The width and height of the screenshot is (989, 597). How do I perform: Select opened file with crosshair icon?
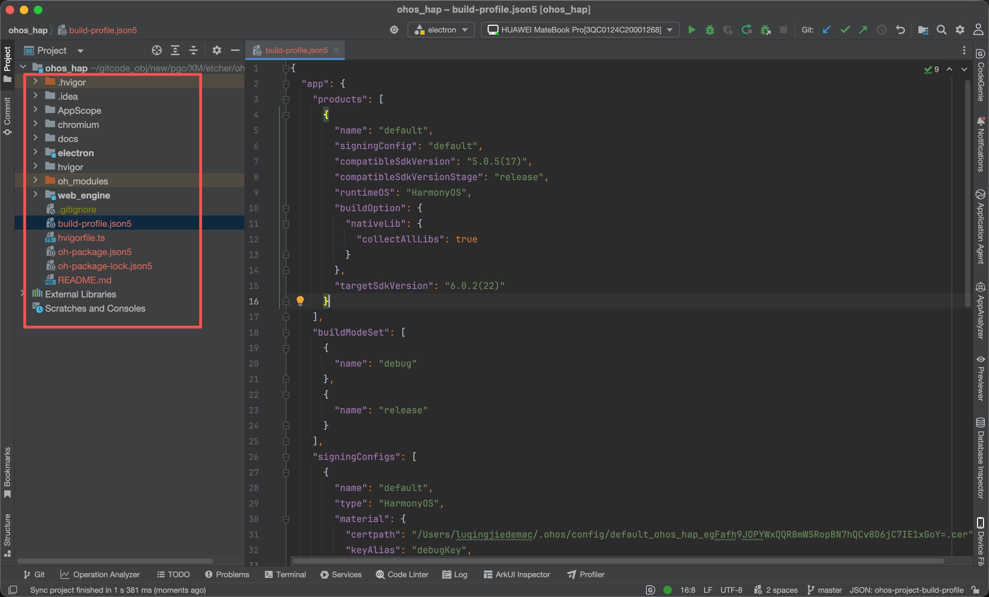click(x=156, y=51)
